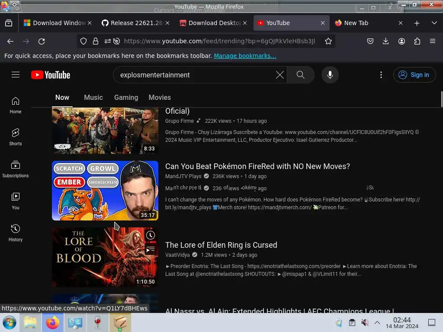Click the show desktop button
The width and height of the screenshot is (443, 332).
(x=432, y=322)
